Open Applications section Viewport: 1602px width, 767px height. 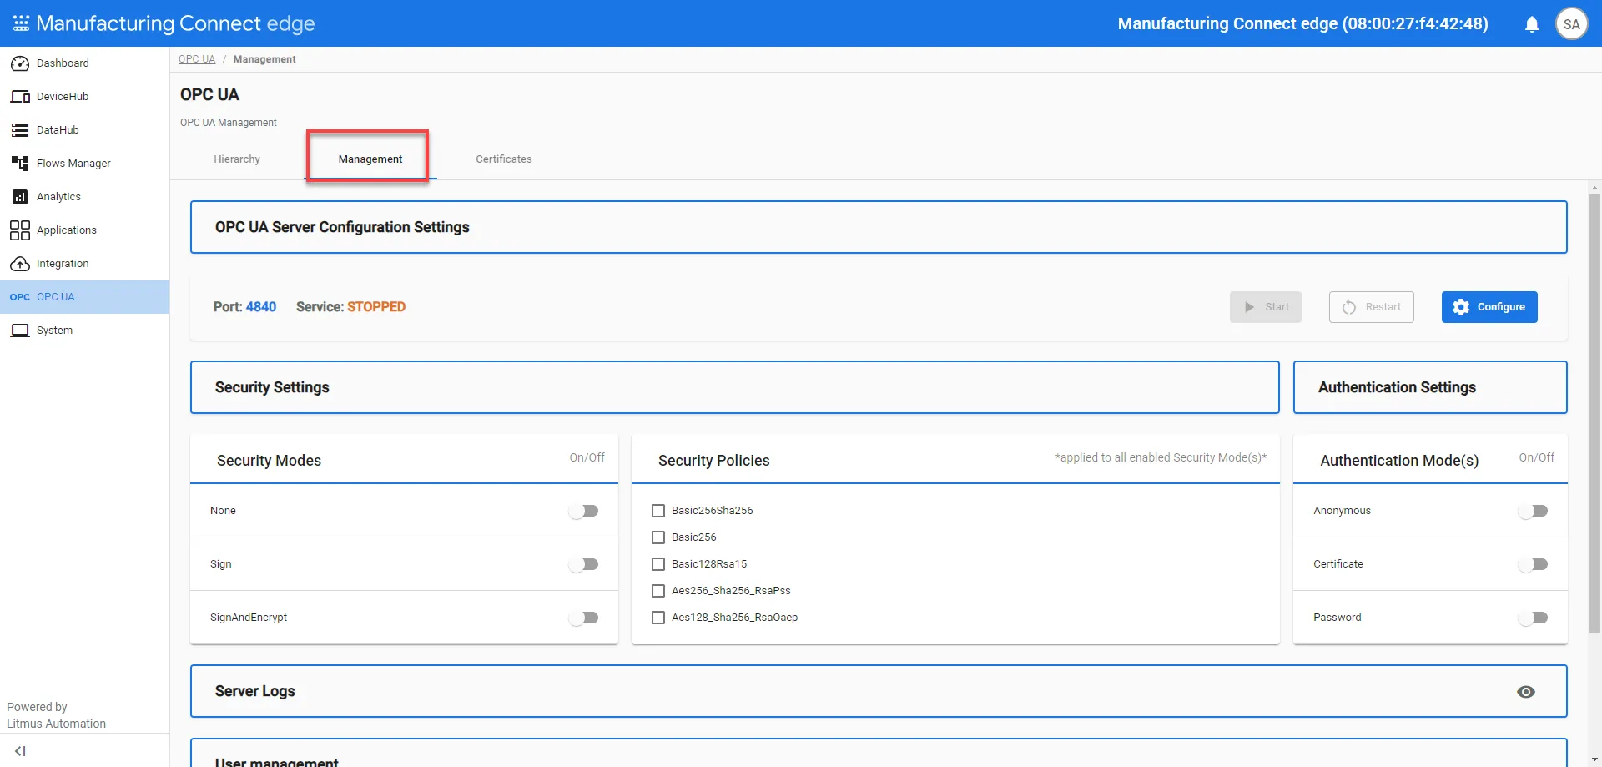tap(85, 230)
